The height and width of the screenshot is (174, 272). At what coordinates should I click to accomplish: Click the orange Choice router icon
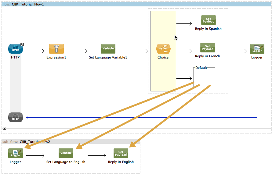pyautogui.click(x=163, y=49)
